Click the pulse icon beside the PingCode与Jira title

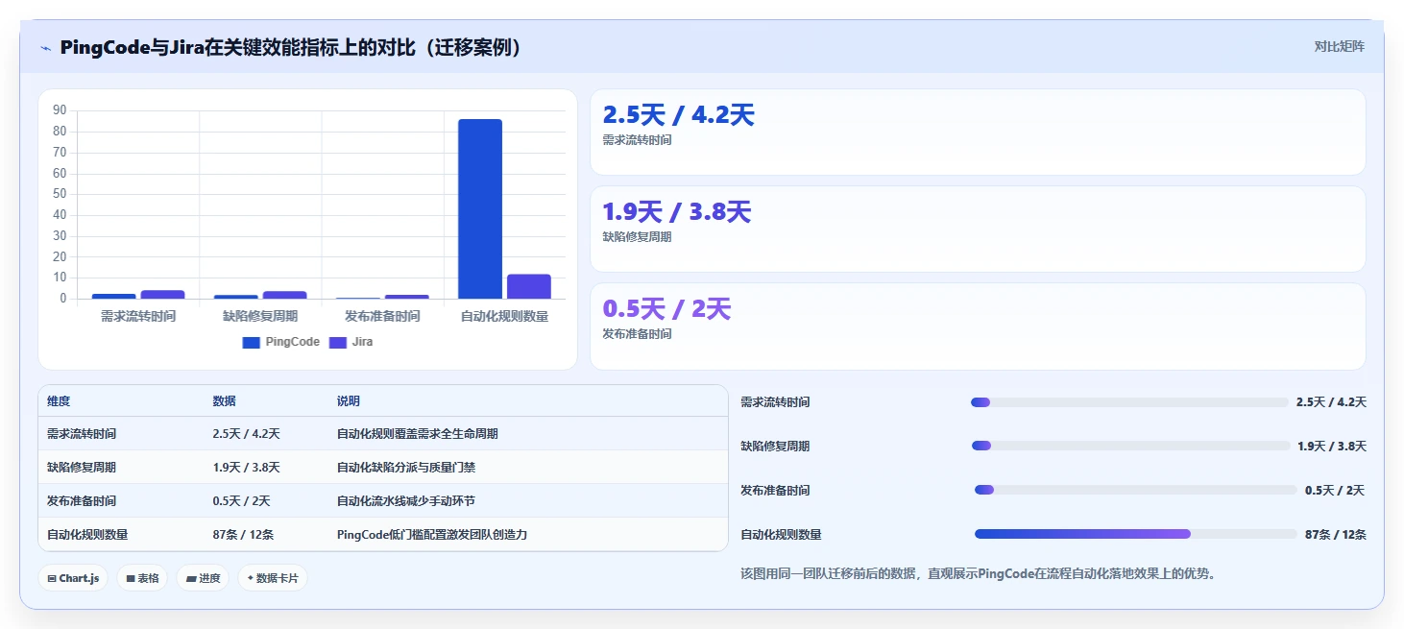[45, 48]
